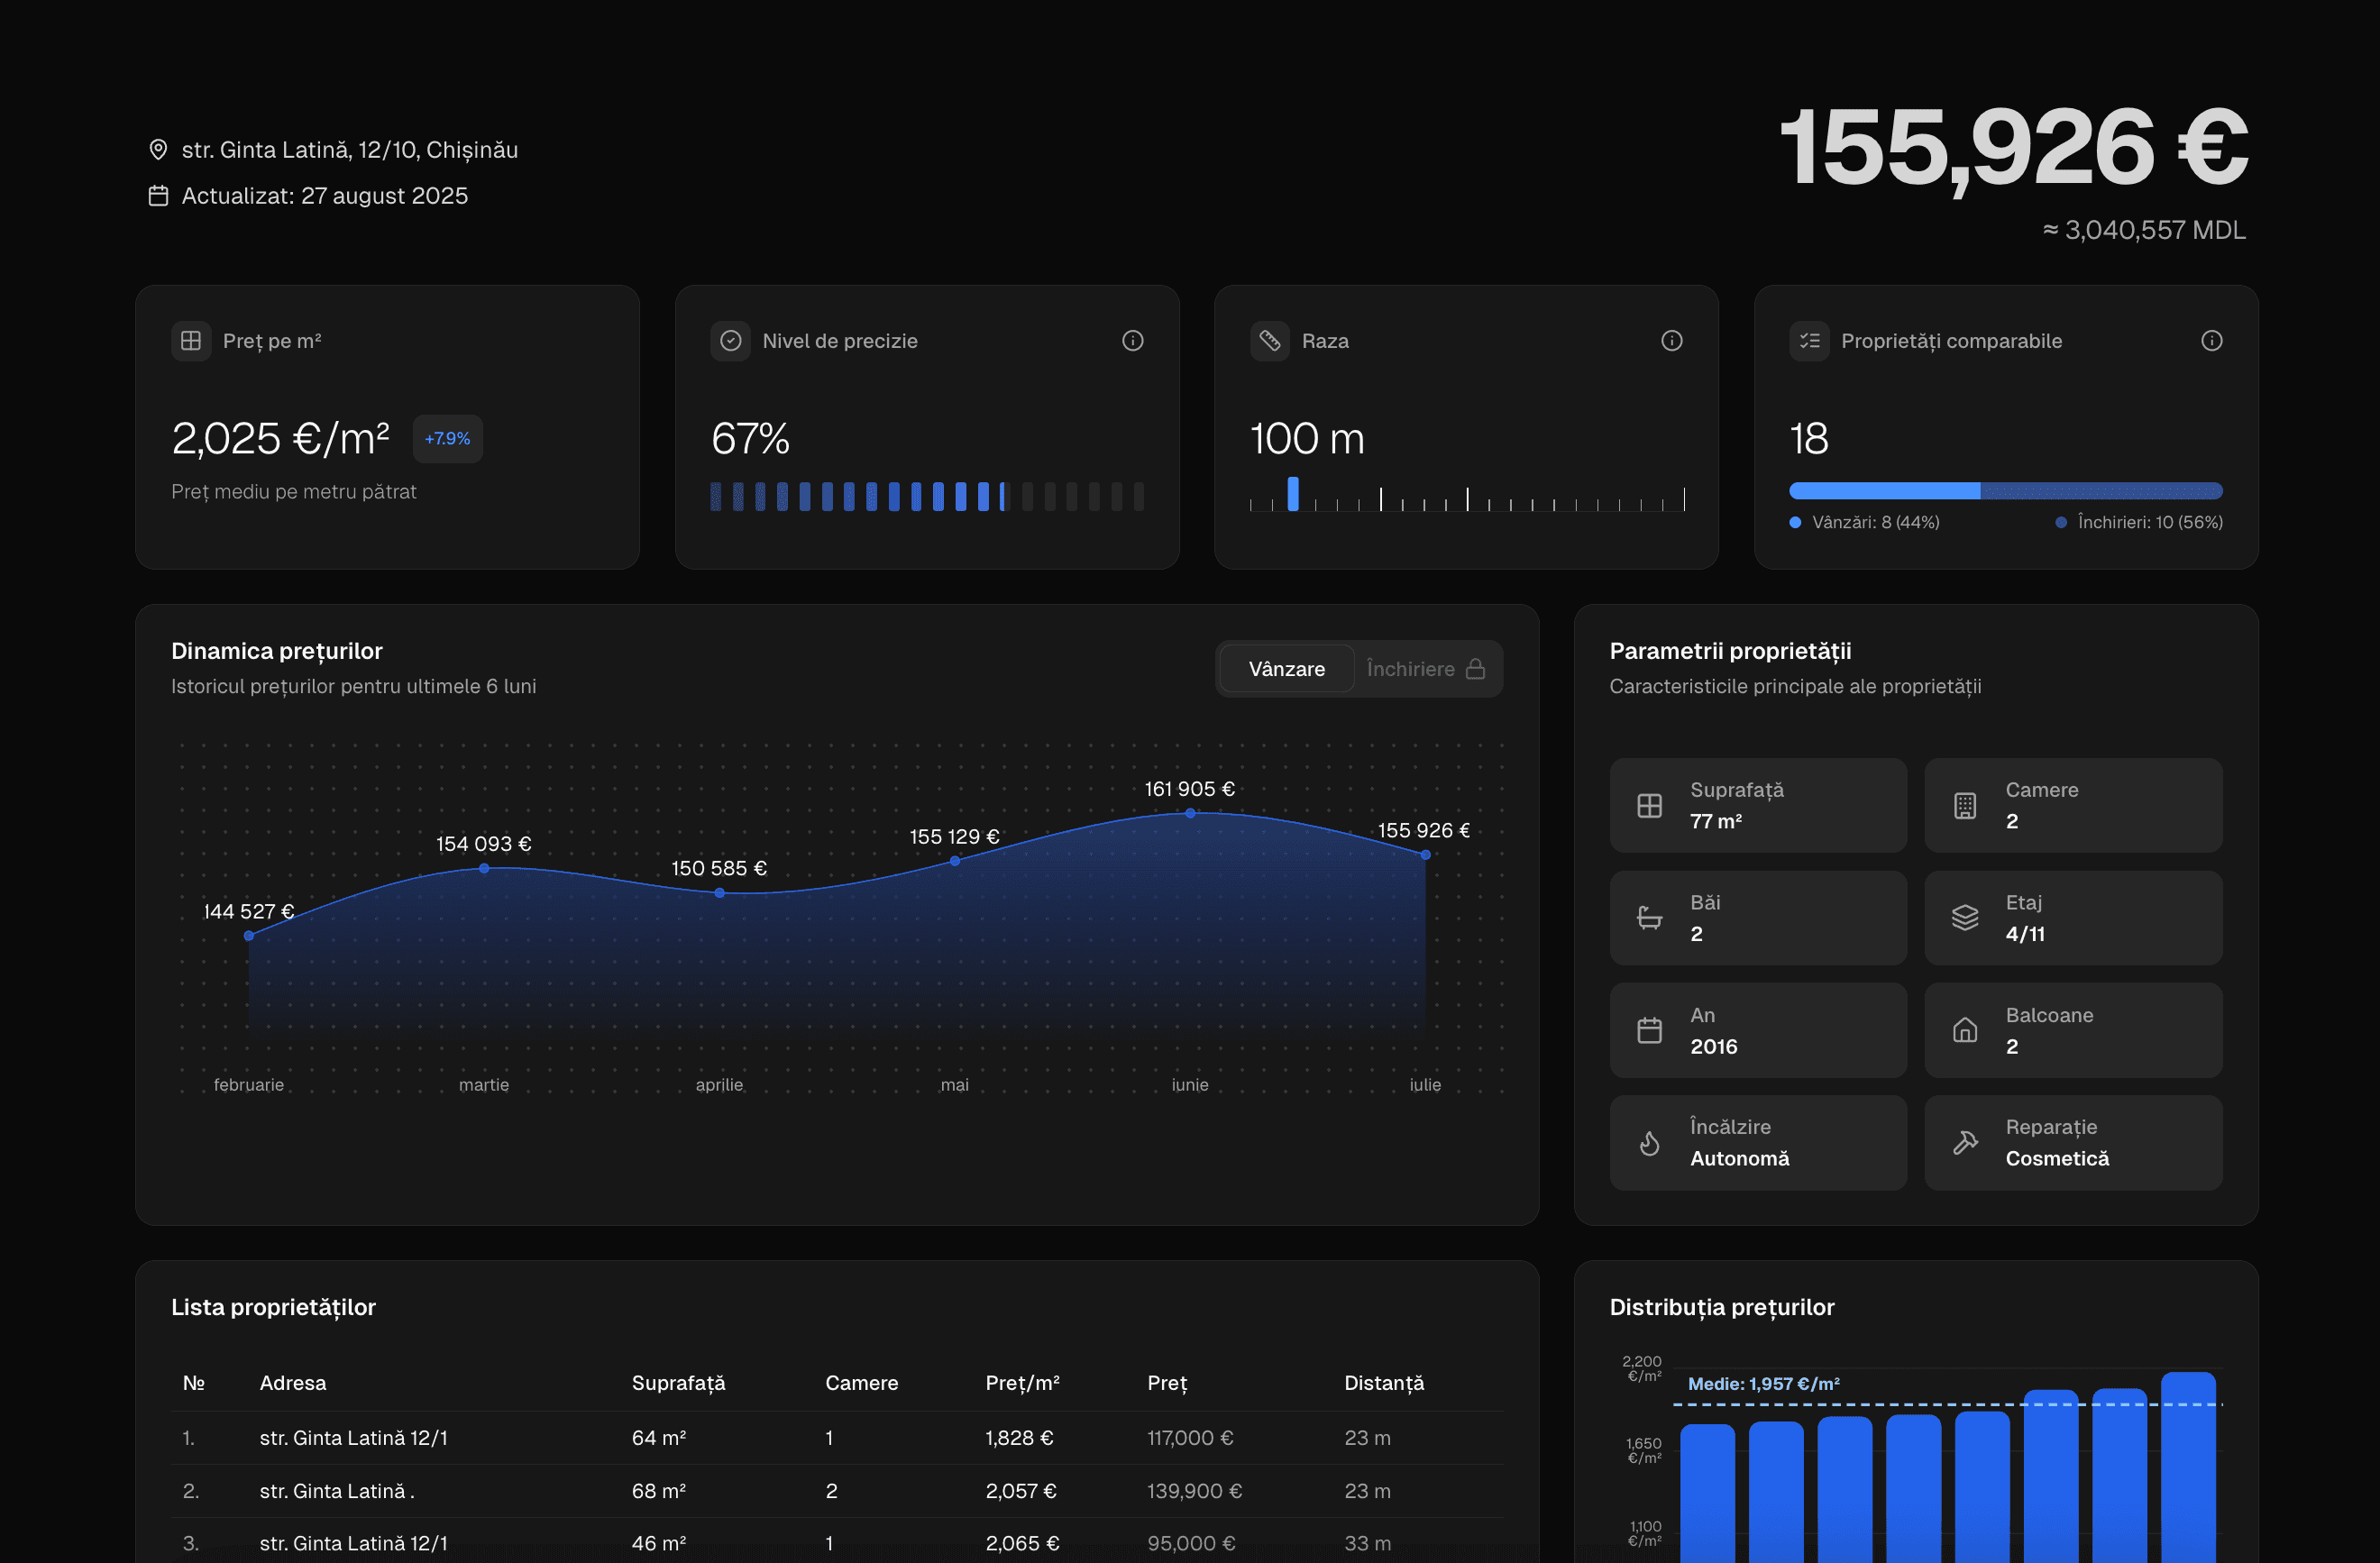Click info icon on Raza card
The image size is (2380, 1563).
pos(1671,341)
